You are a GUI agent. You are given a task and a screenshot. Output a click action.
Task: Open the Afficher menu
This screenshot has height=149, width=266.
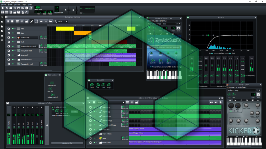[x=17, y=5]
